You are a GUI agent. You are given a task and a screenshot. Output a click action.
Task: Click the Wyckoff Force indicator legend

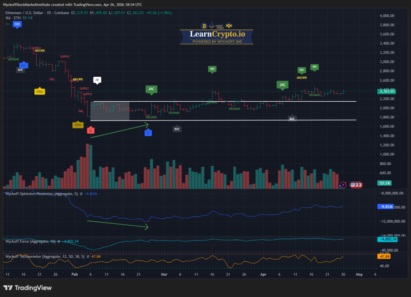(x=30, y=241)
